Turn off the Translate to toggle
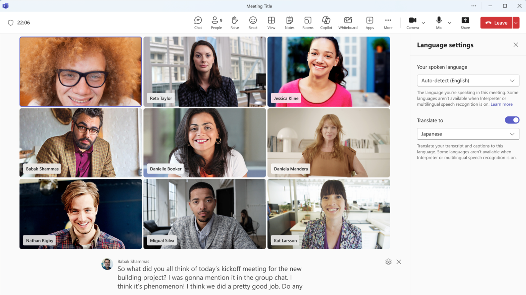 click(512, 120)
